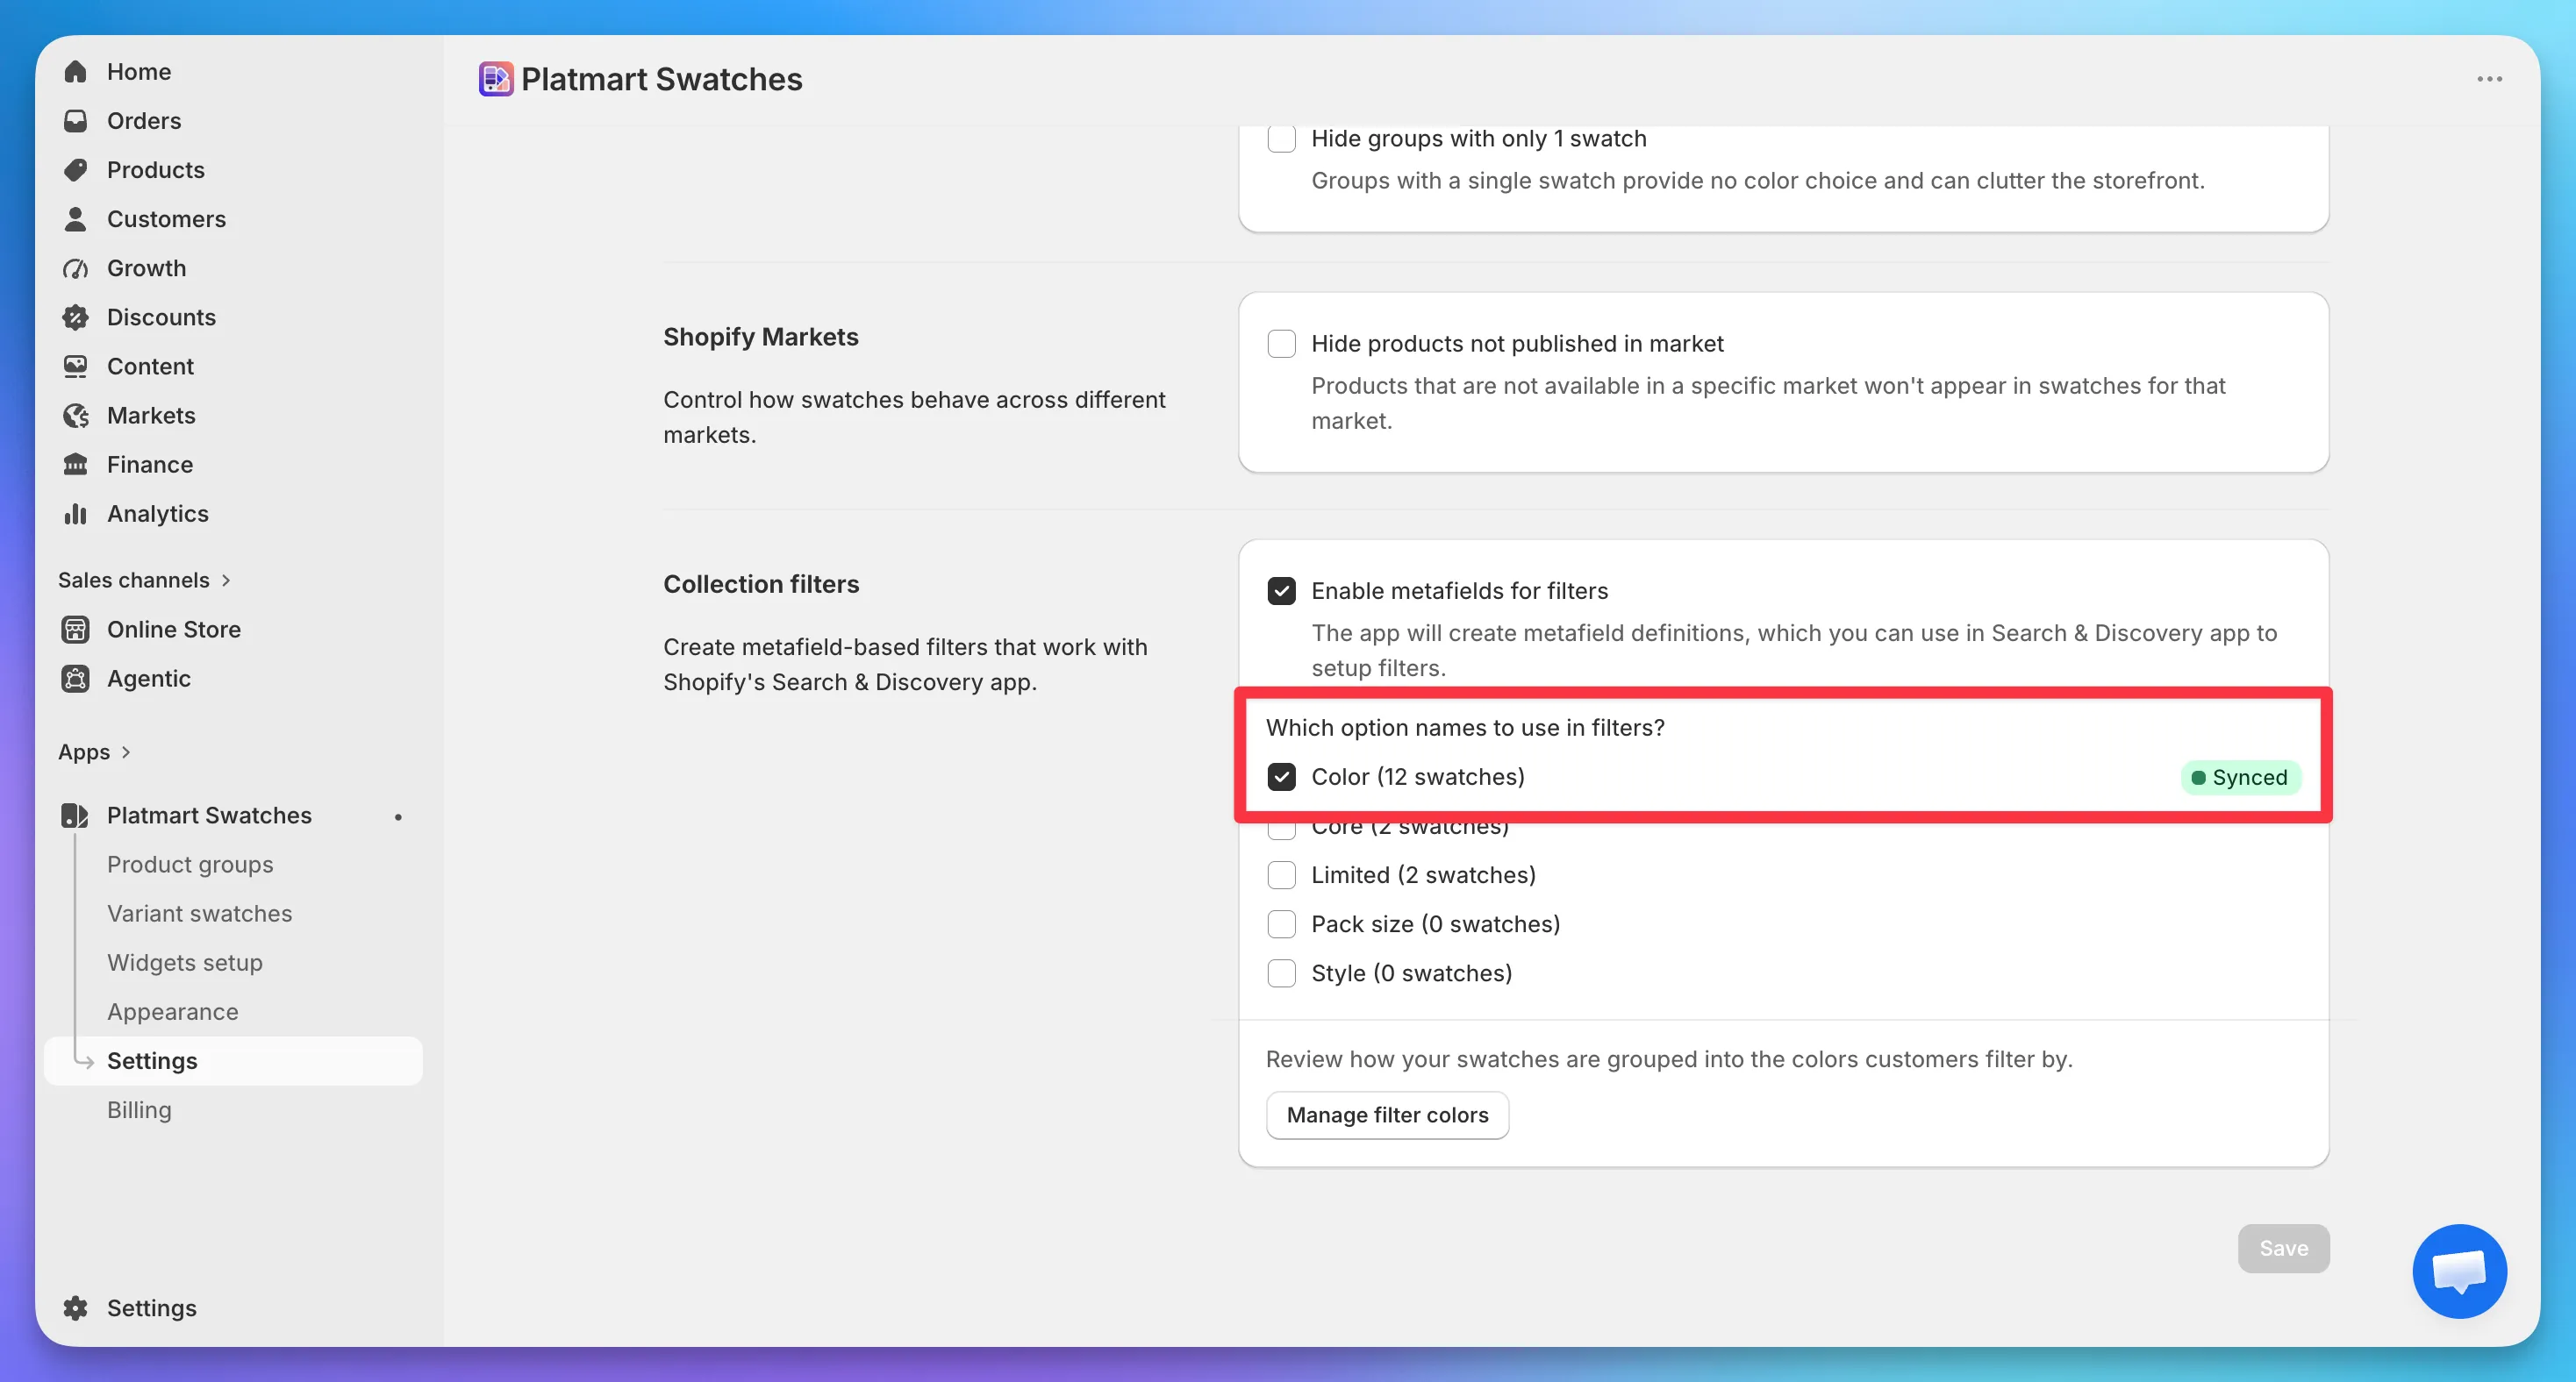
Task: Expand the Sales channels section chevron
Action: coord(226,581)
